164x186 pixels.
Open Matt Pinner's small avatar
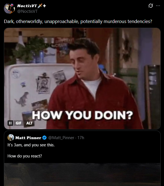pyautogui.click(x=11, y=137)
